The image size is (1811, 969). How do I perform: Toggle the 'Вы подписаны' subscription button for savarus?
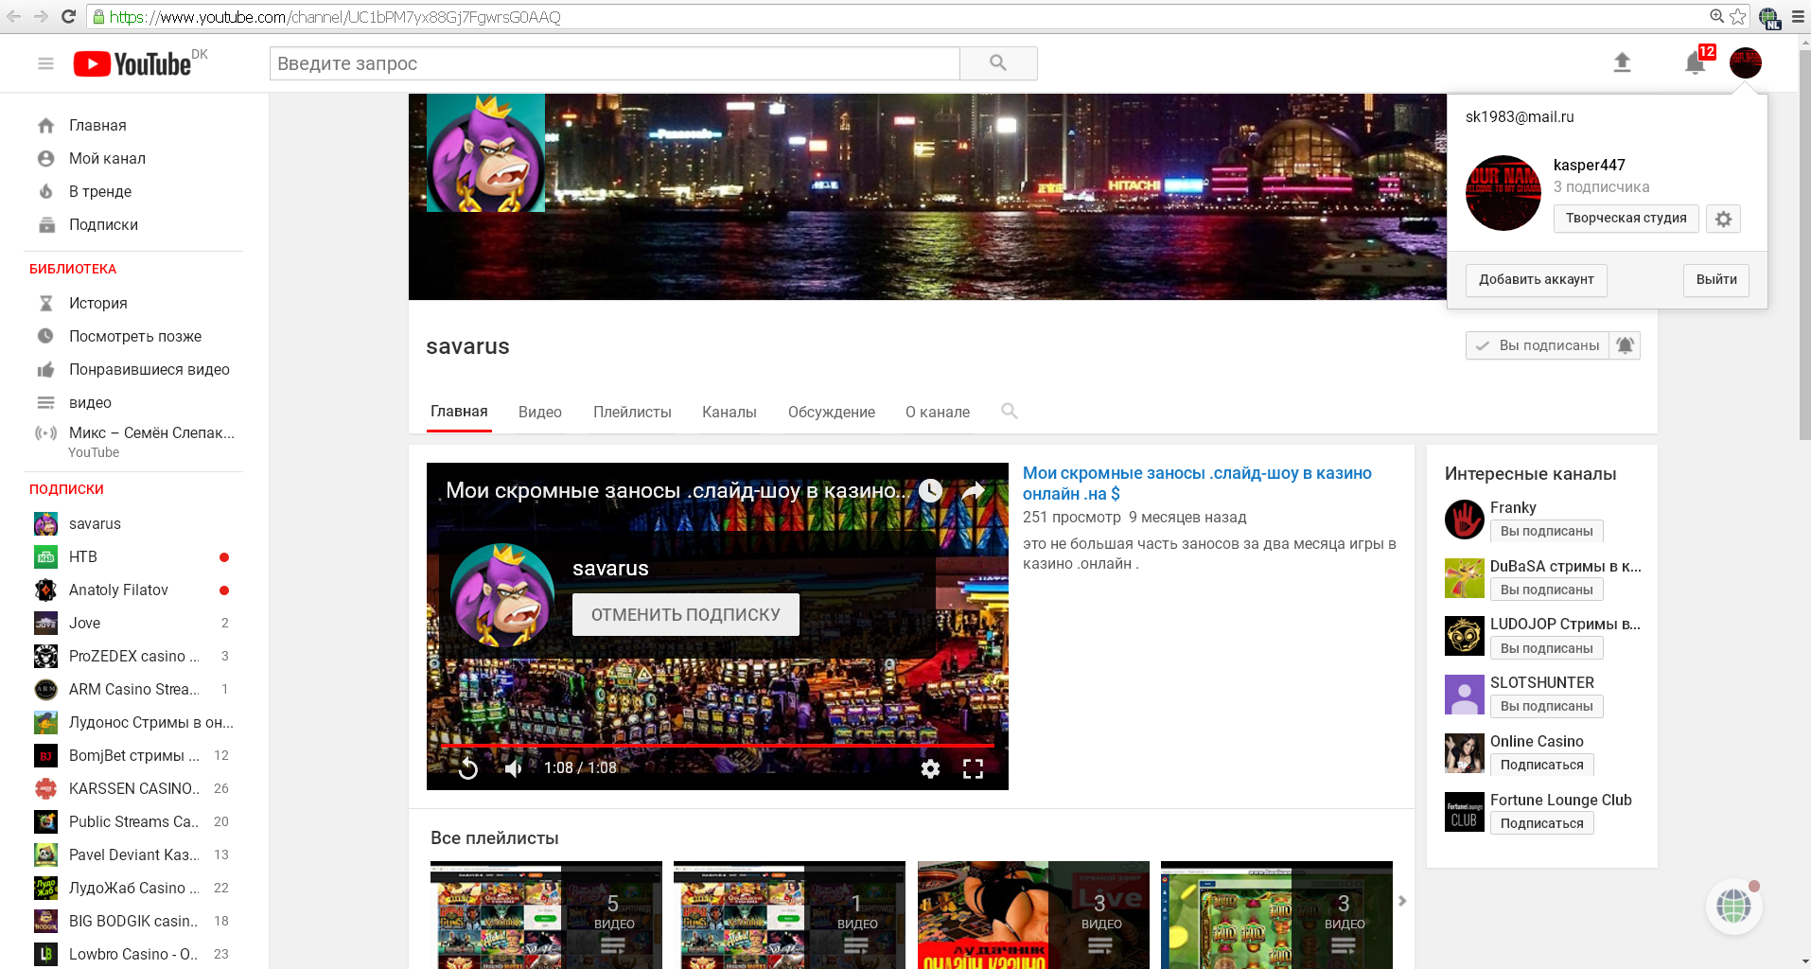(x=1538, y=345)
